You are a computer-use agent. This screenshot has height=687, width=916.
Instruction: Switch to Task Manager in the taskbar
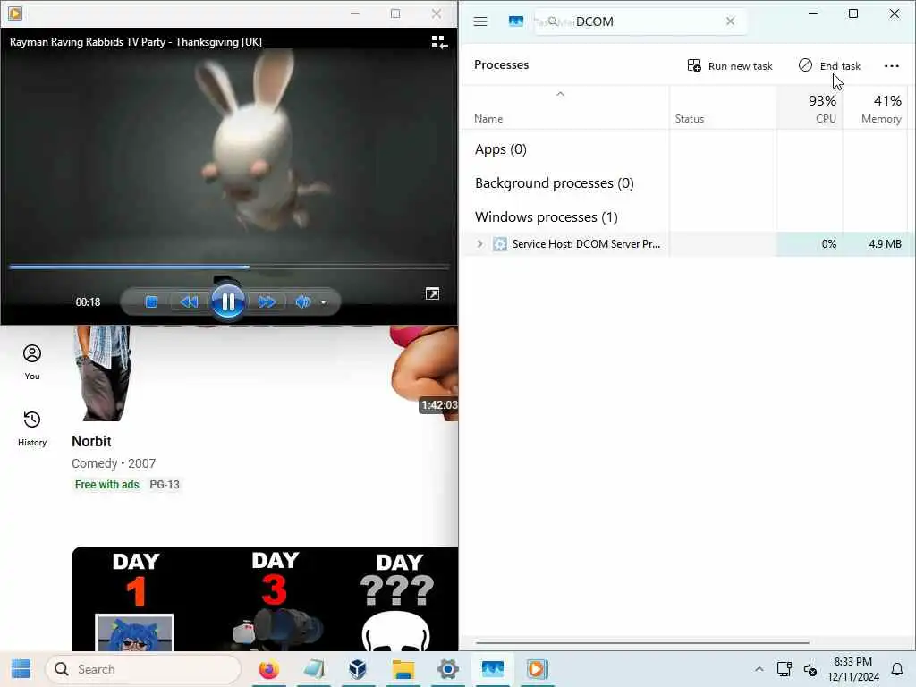coord(493,669)
